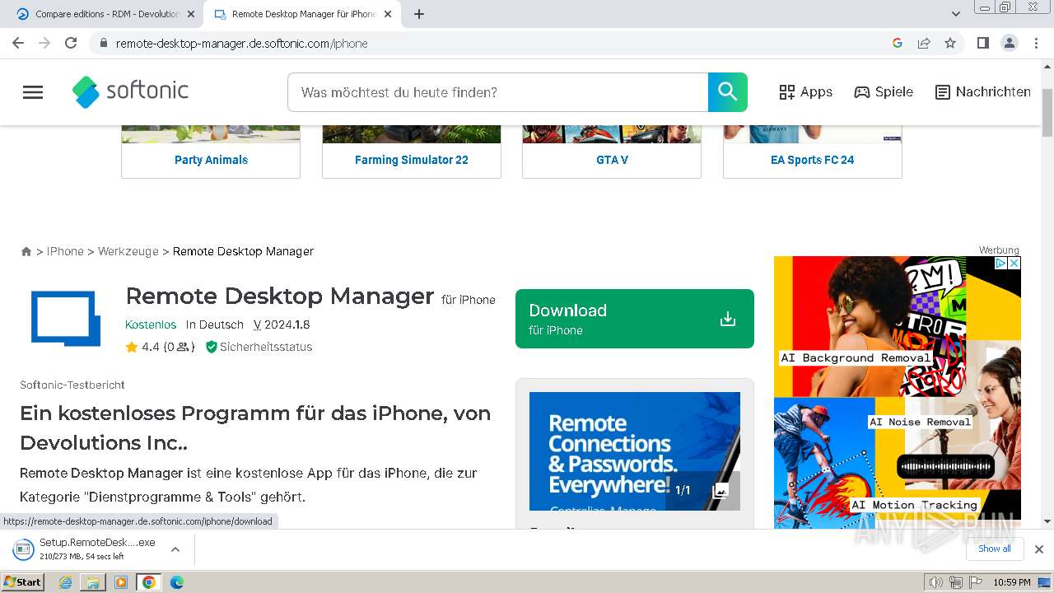Click the Kostenlos label

point(151,325)
